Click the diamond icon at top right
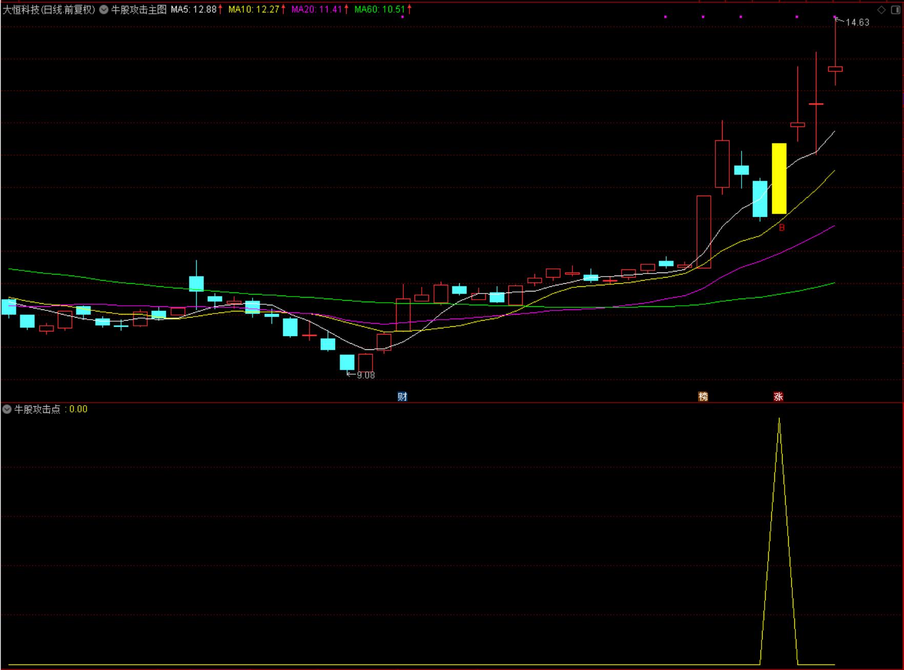 pyautogui.click(x=881, y=10)
